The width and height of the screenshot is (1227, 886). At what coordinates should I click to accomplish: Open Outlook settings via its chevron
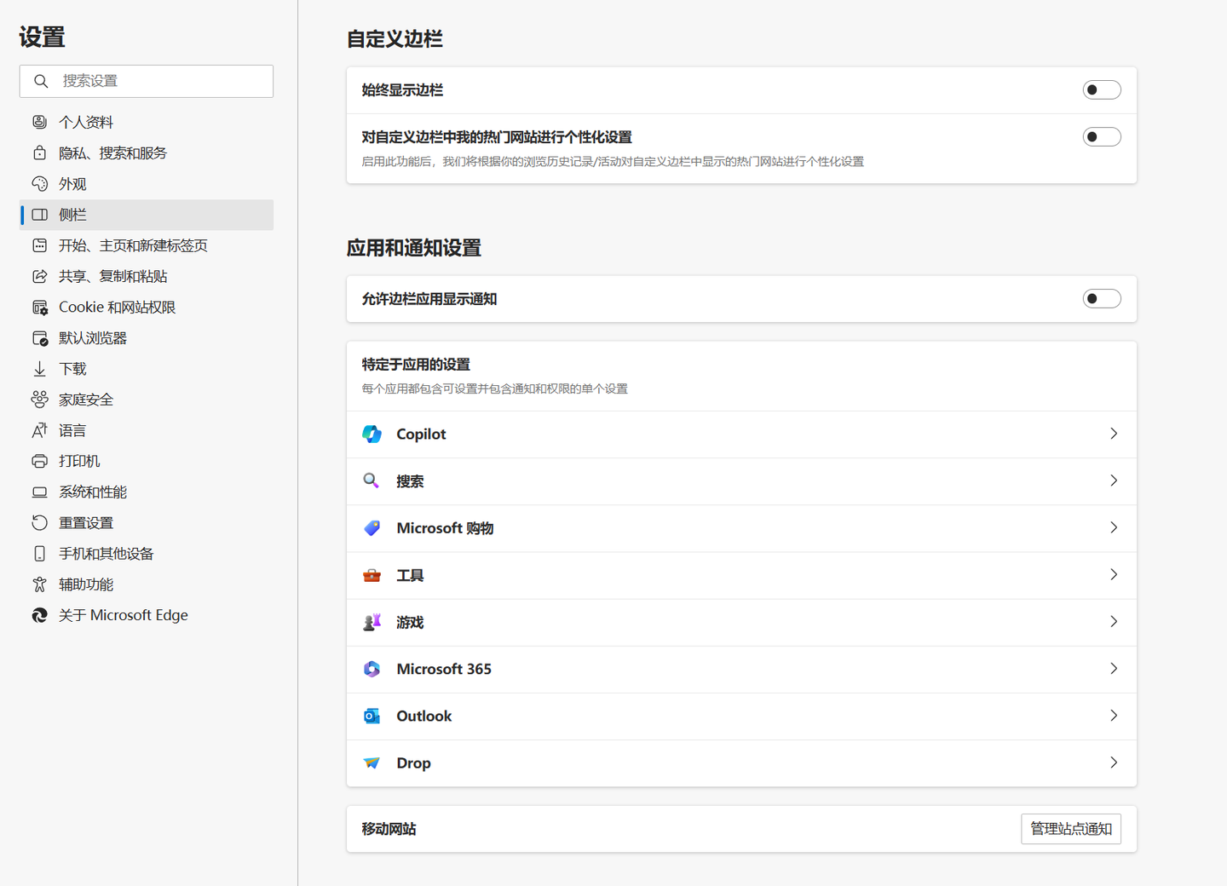[x=1113, y=716]
